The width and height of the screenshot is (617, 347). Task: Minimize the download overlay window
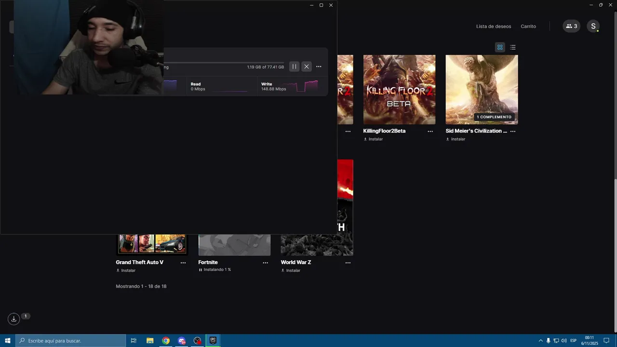(x=311, y=5)
